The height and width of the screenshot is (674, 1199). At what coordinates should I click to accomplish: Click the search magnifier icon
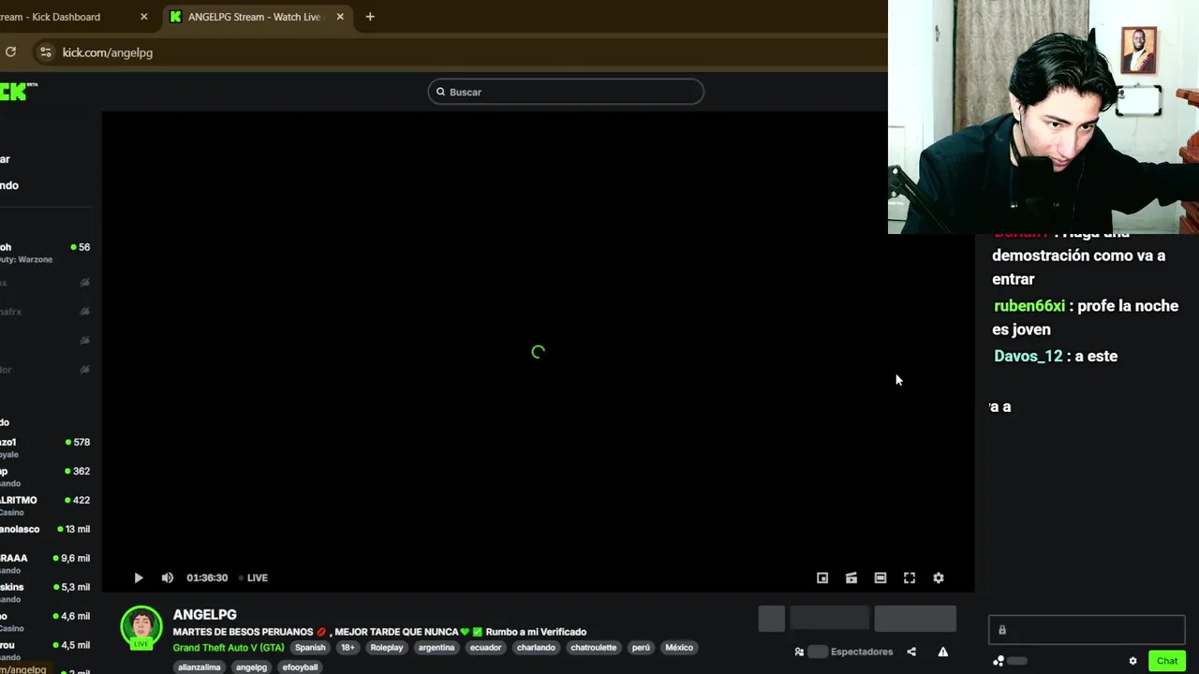440,92
